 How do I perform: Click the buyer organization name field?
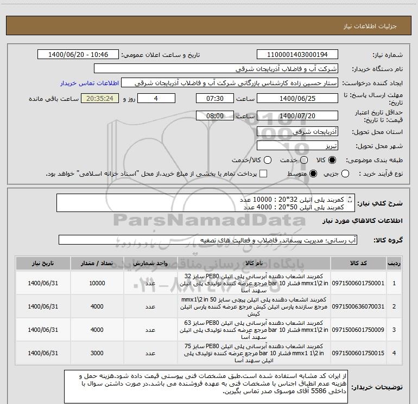tap(216, 69)
